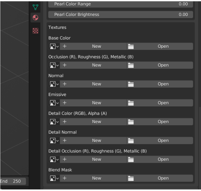This screenshot has height=191, width=201.
Task: Click the Pearl Color Range slider
Action: click(x=121, y=4)
